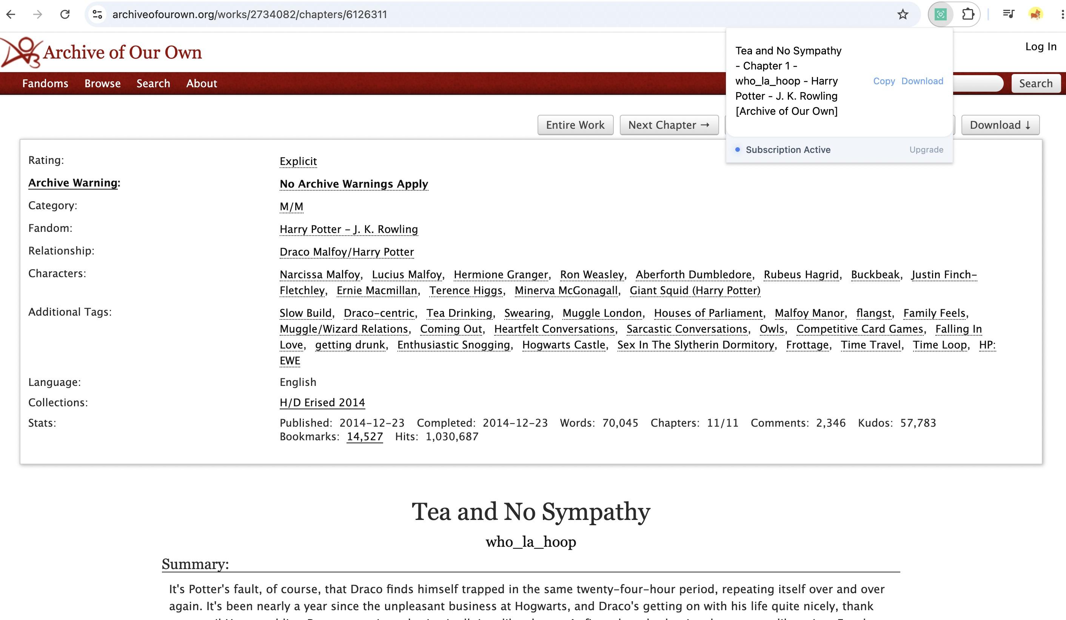Open No Archive Warnings Apply tag

click(354, 184)
